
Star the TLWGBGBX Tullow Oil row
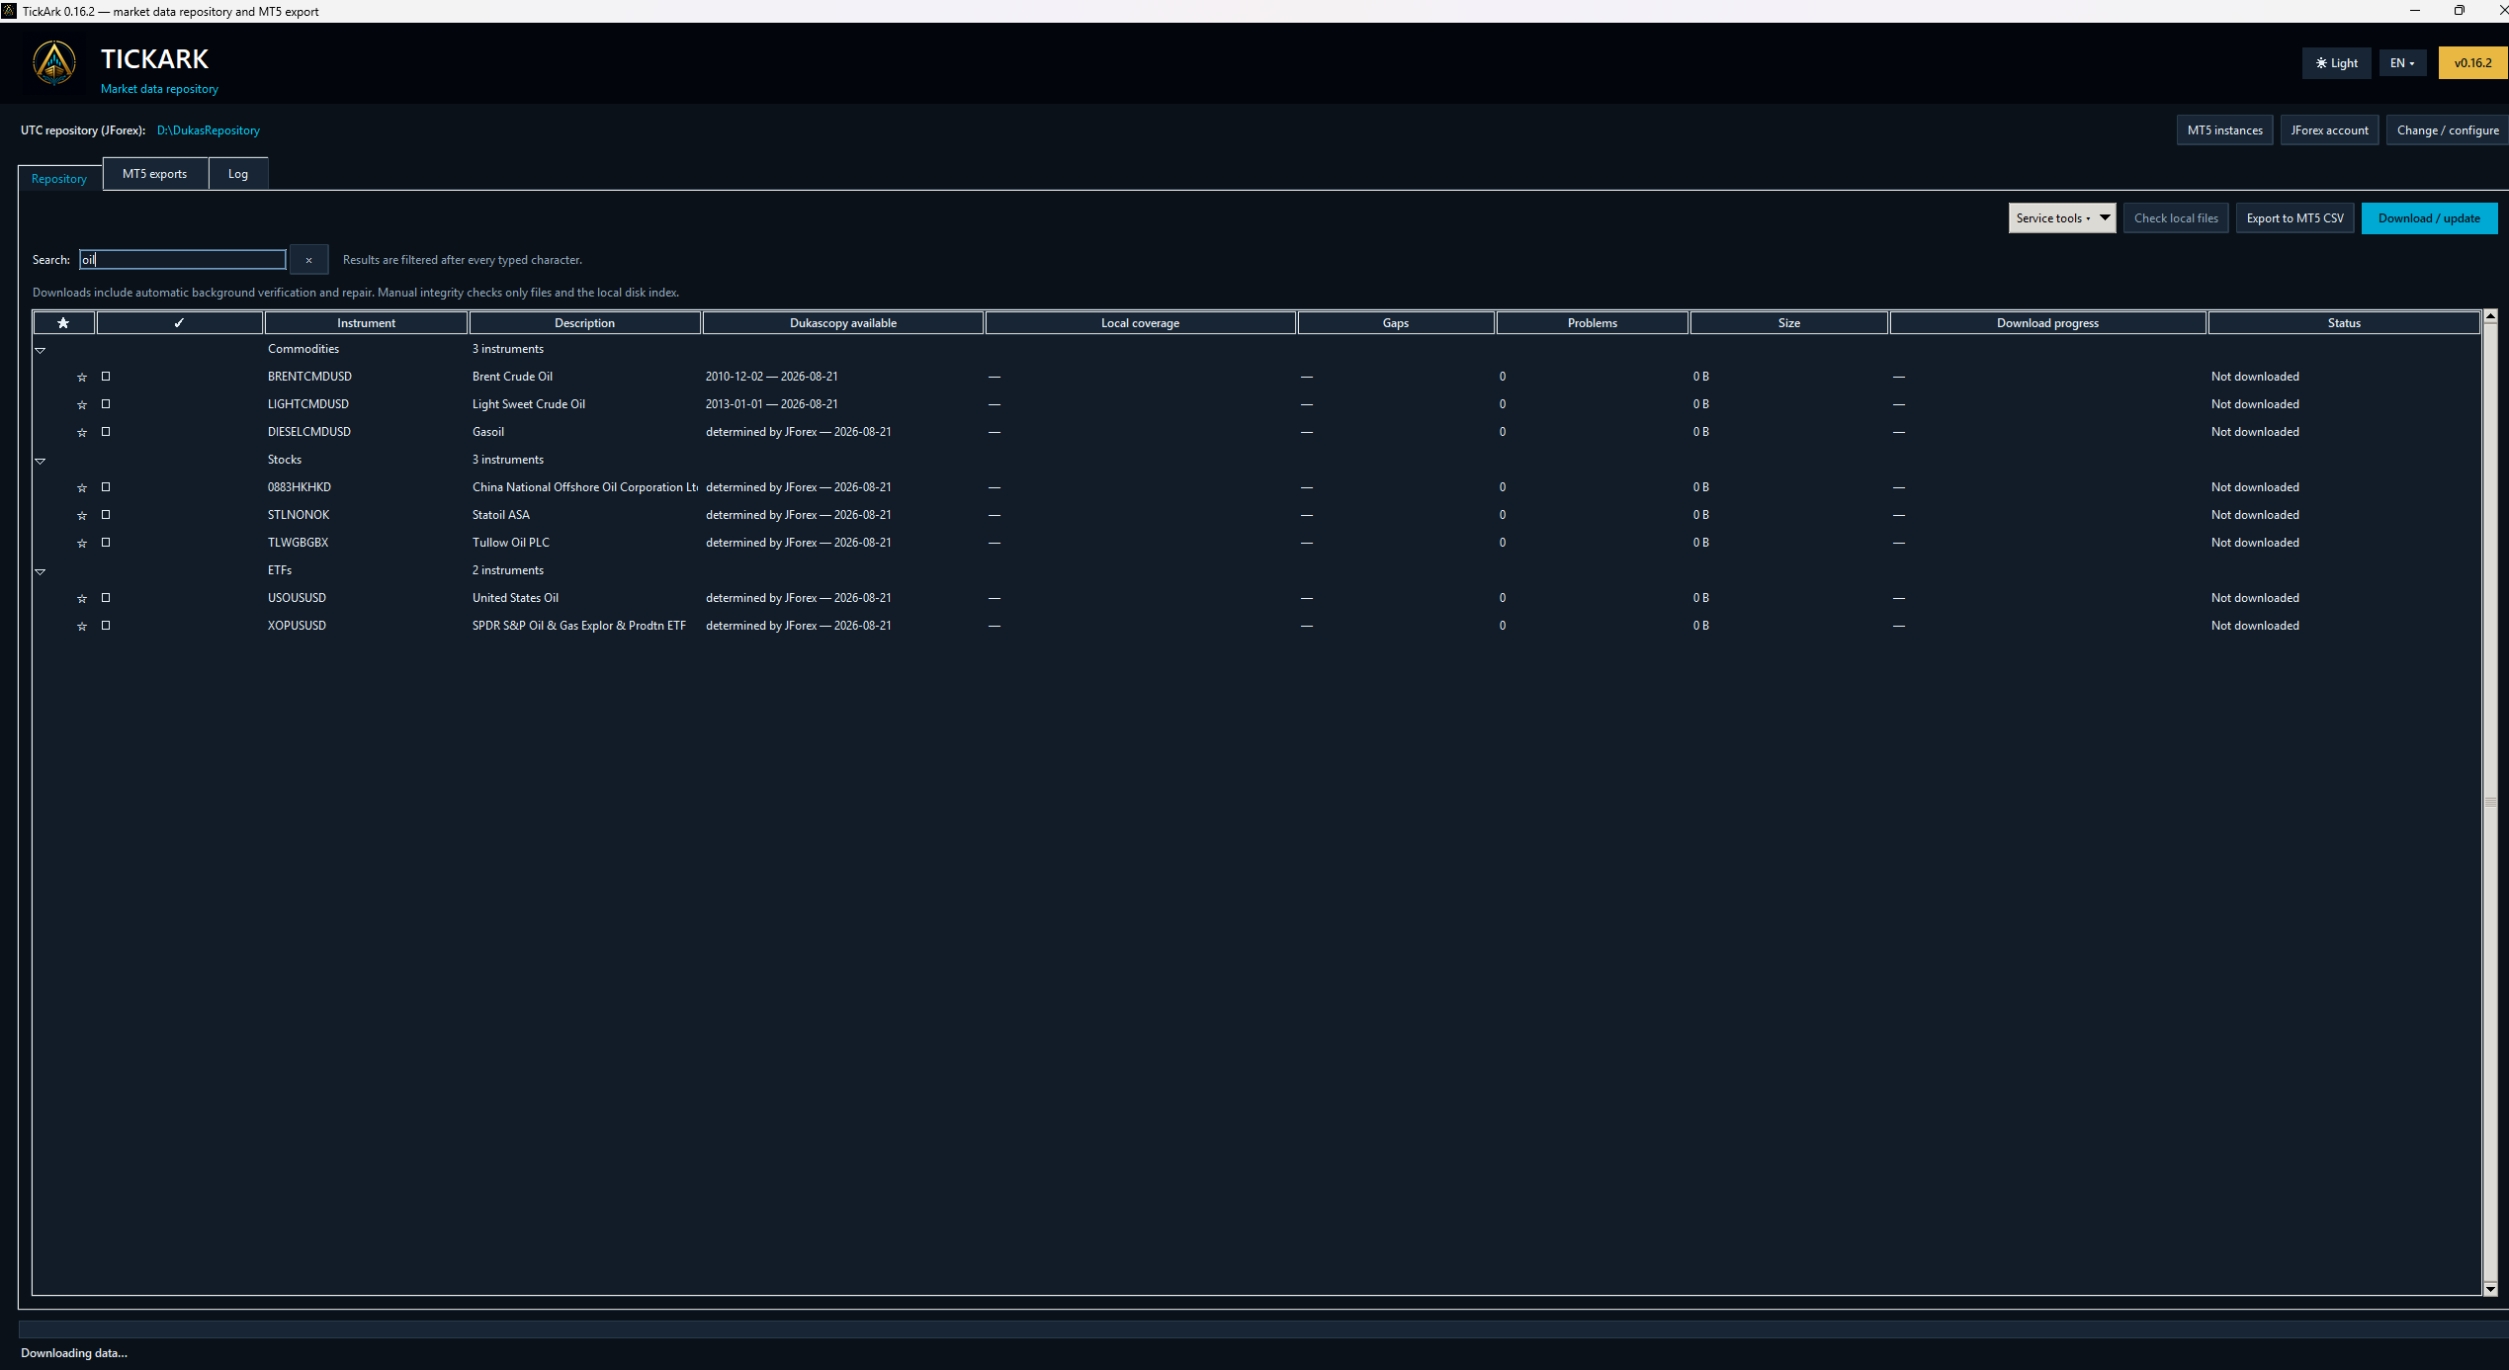[x=82, y=543]
